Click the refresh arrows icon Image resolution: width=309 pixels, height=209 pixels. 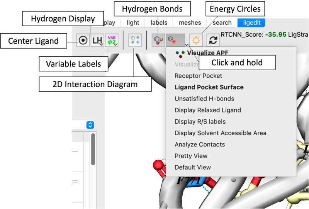[x=213, y=40]
